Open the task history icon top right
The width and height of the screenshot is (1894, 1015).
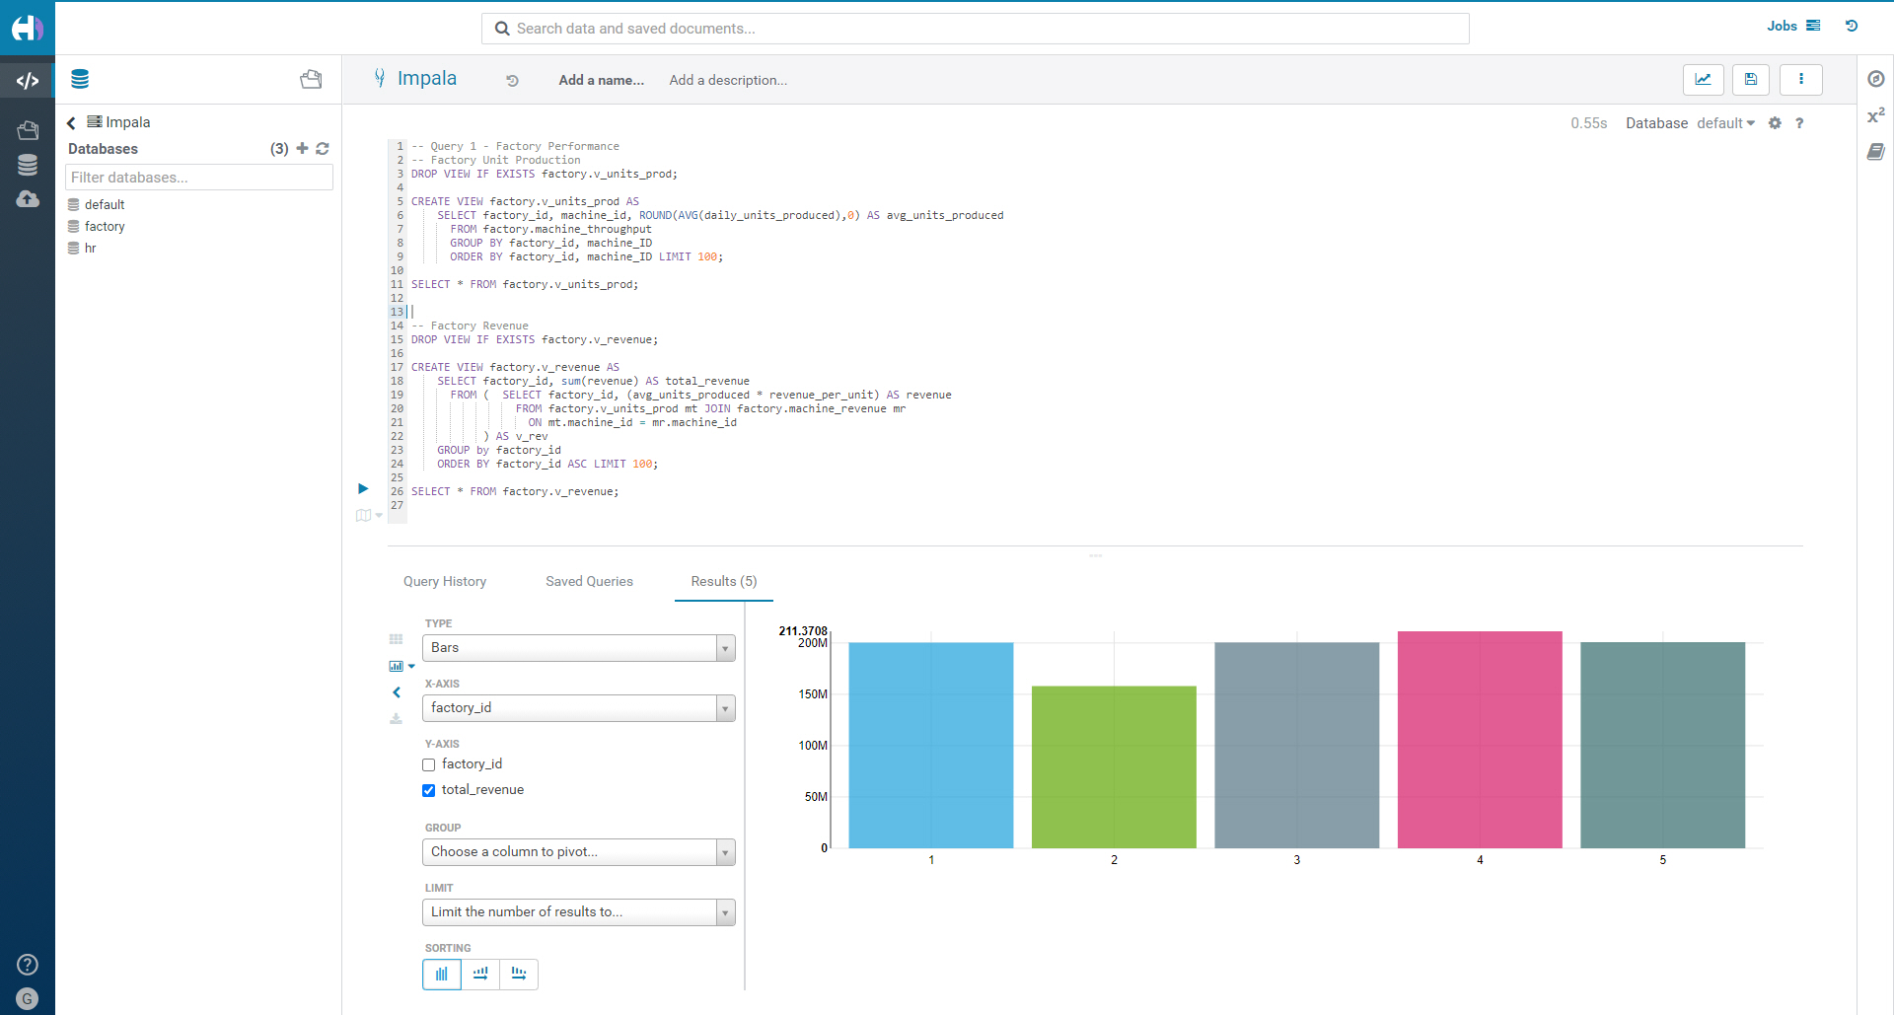[x=1852, y=26]
